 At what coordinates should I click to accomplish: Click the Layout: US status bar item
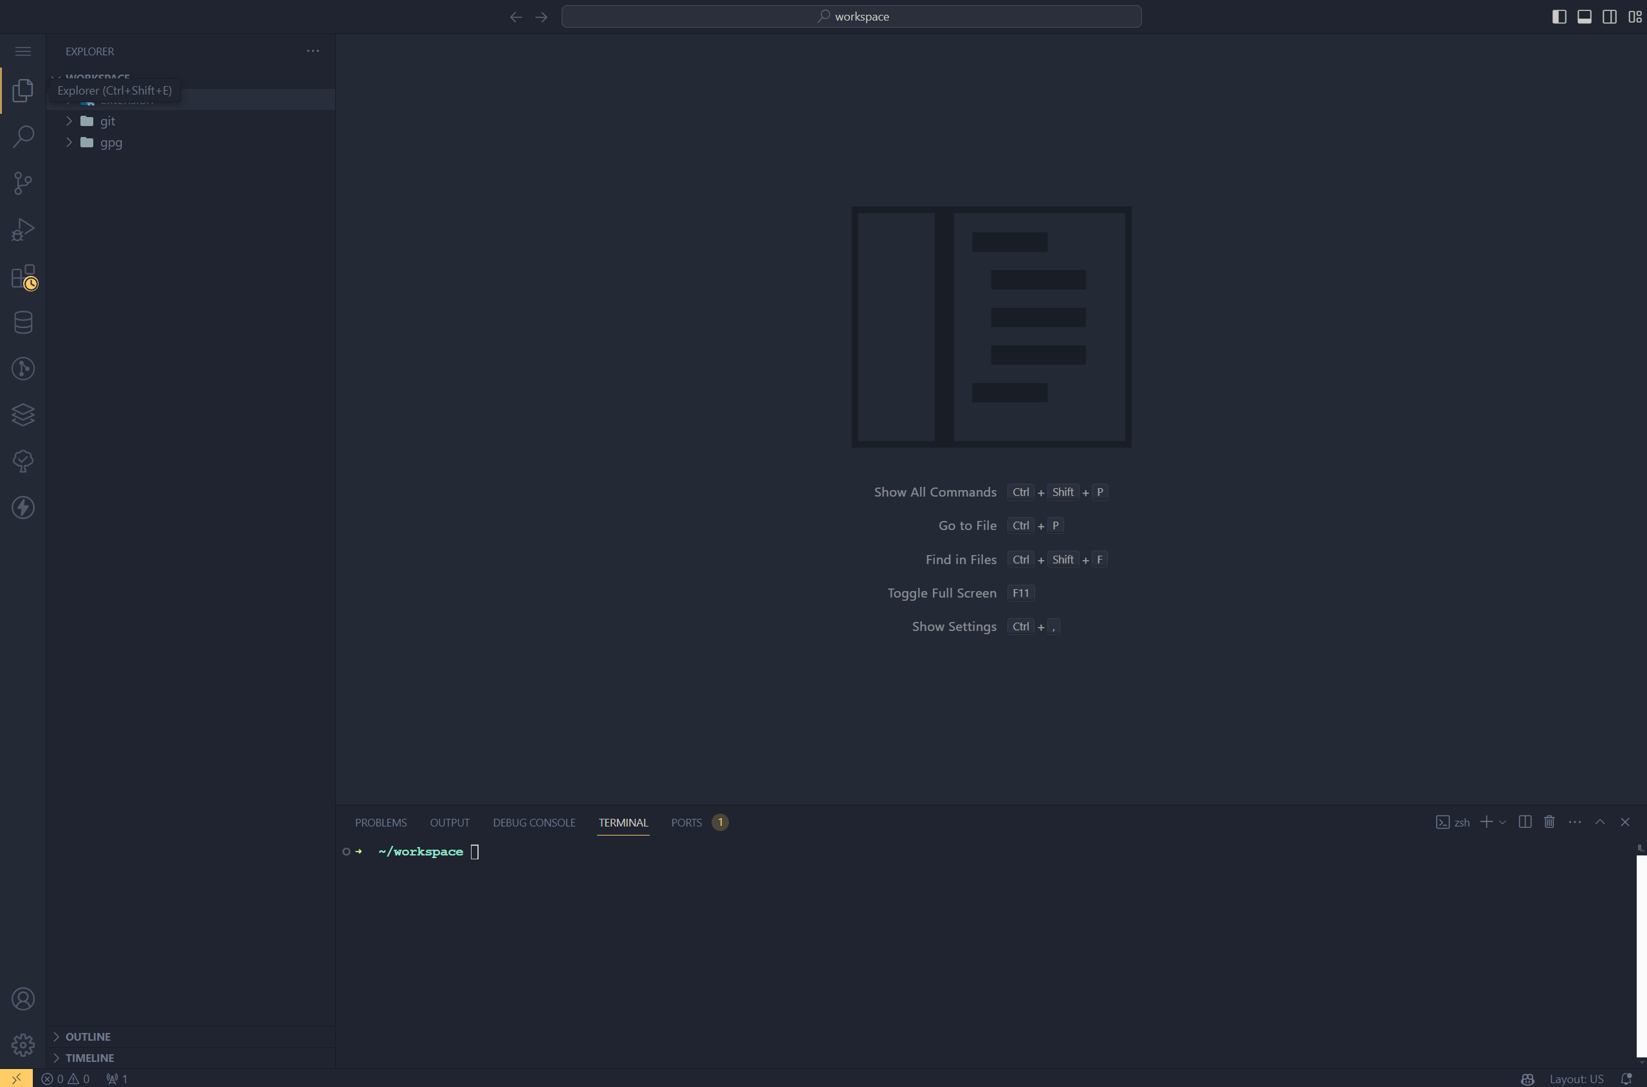(1576, 1079)
